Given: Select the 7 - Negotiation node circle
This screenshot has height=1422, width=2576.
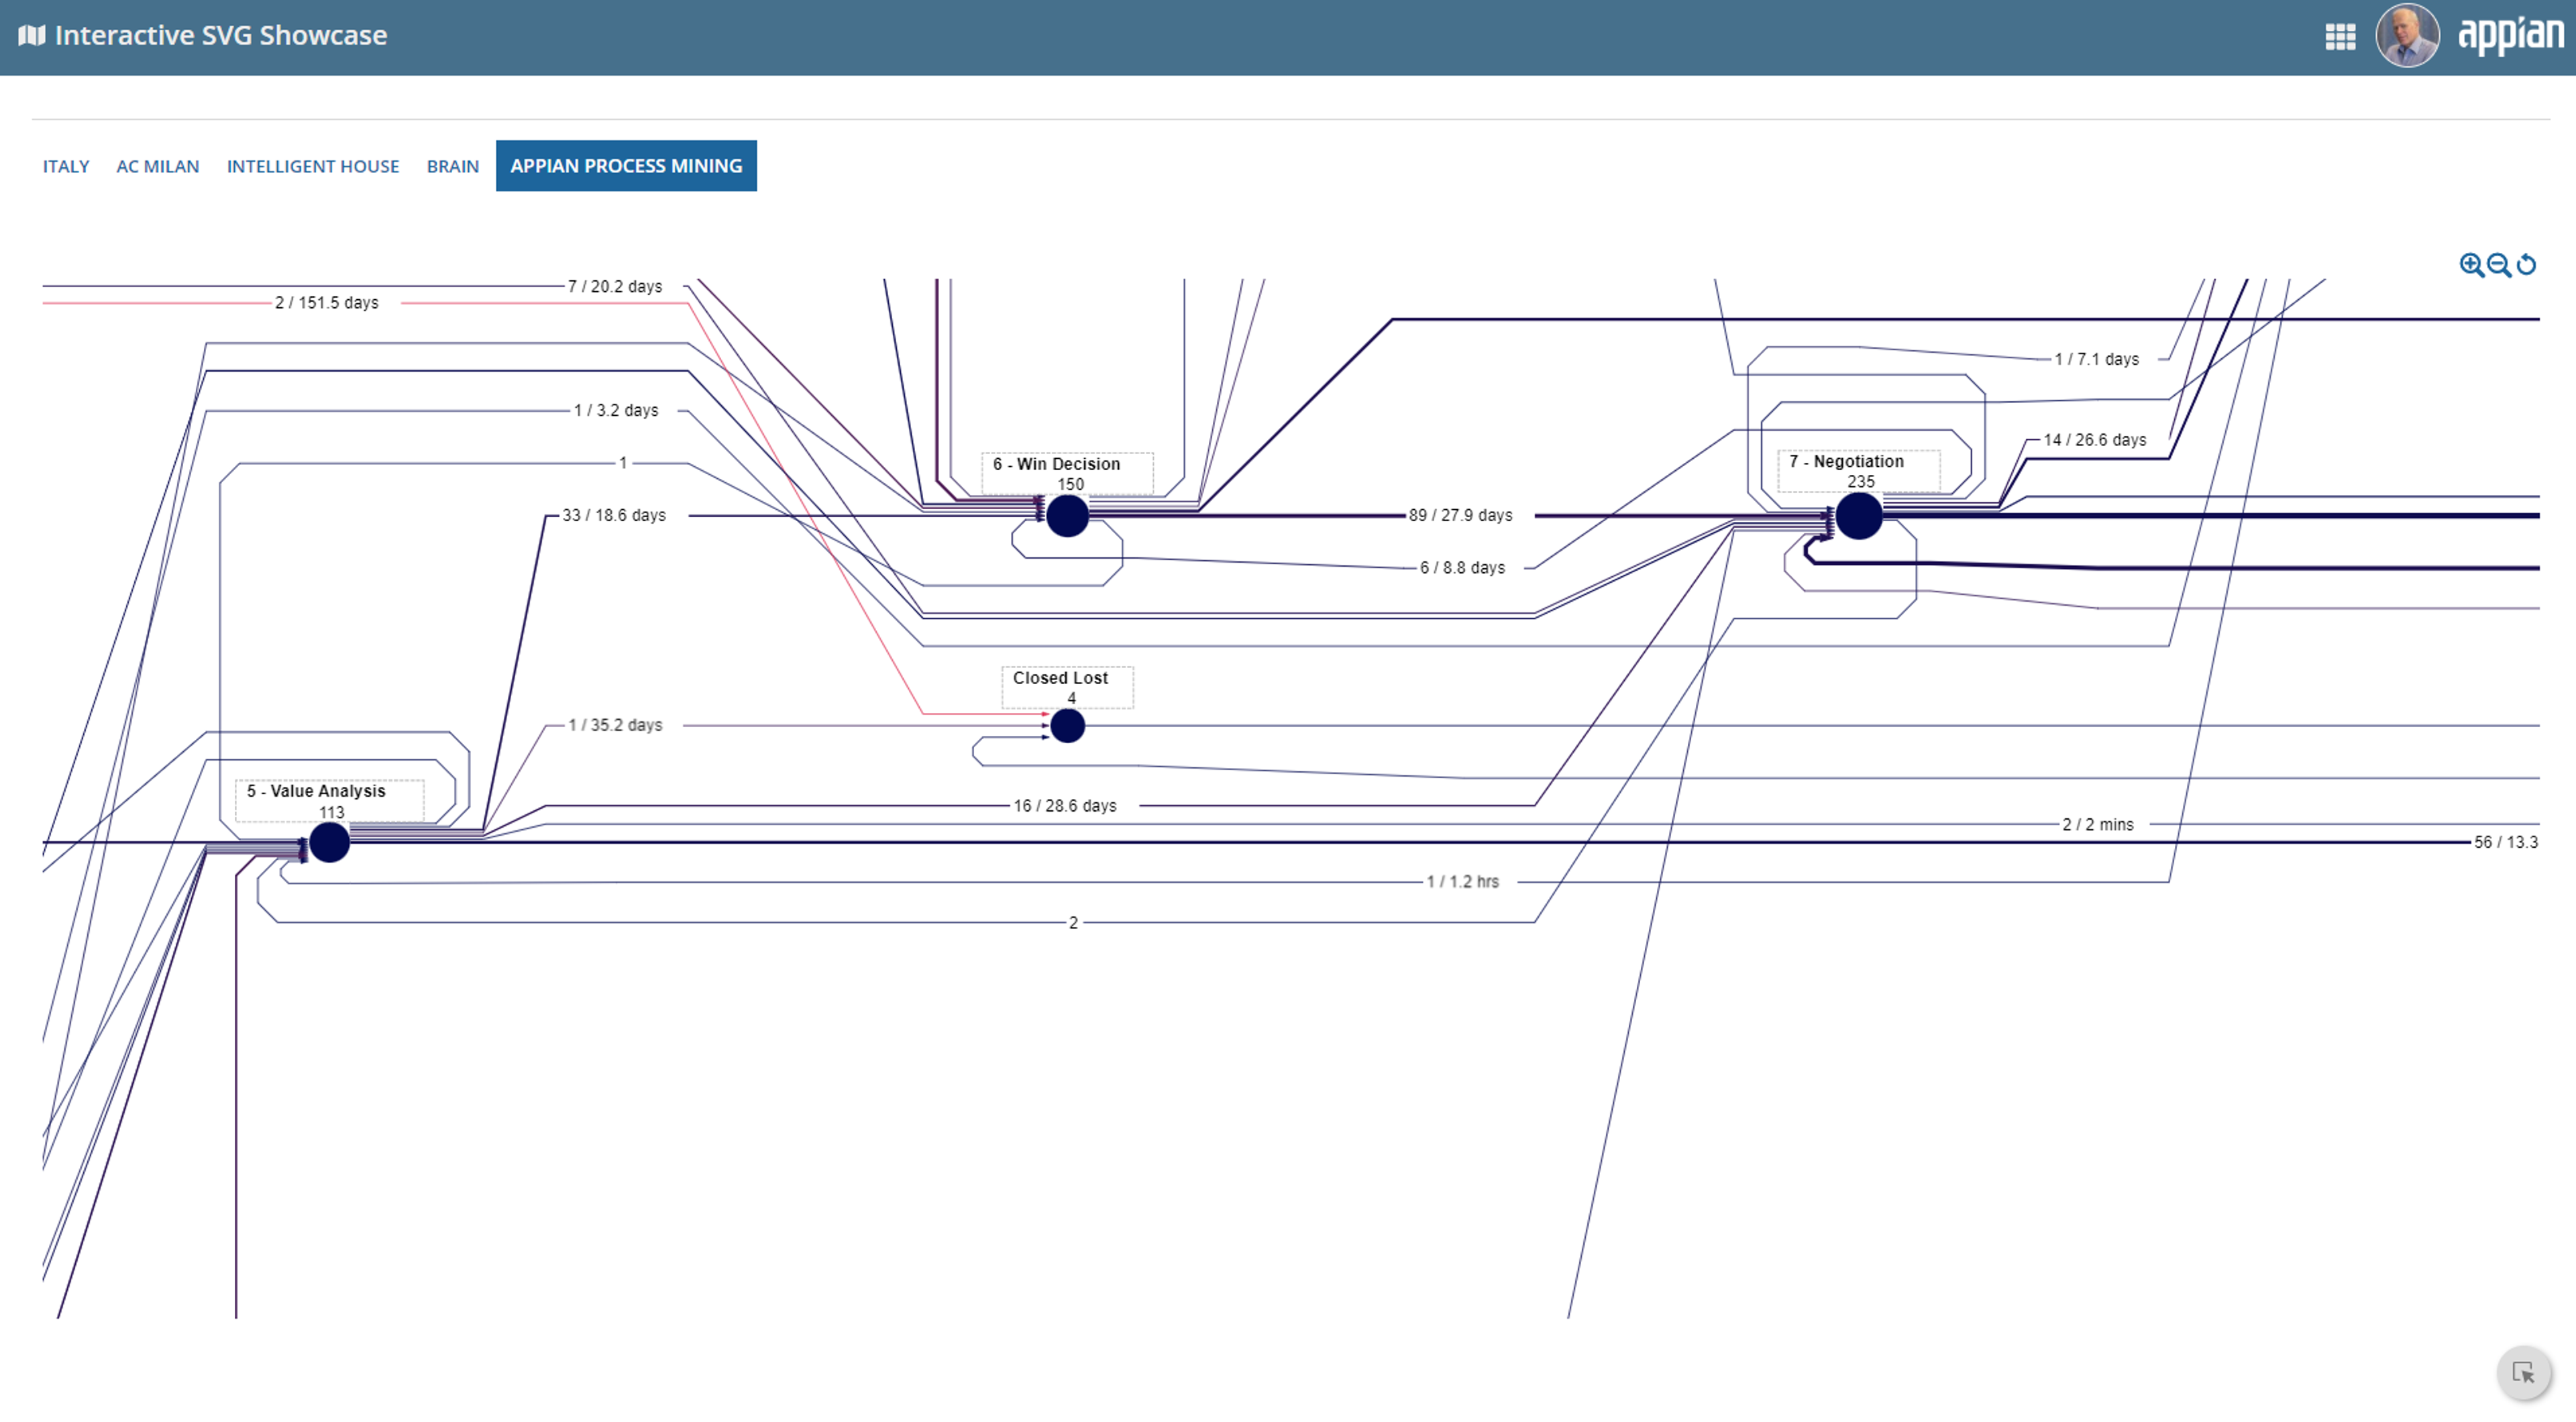Looking at the screenshot, I should (1859, 516).
